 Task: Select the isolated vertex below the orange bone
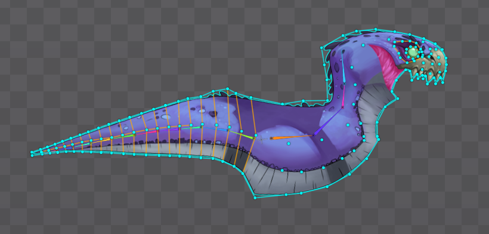point(289,143)
